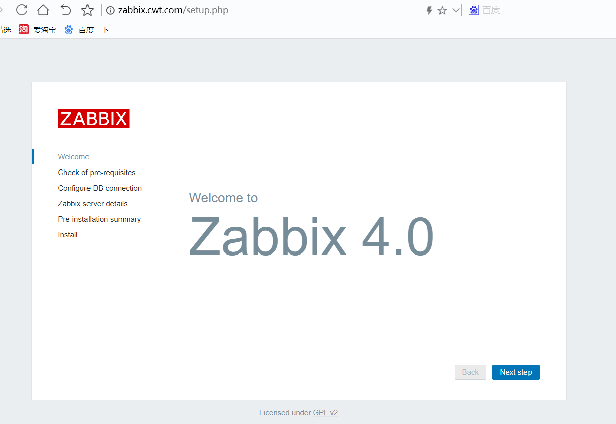Bookmark page with the star icon left of address bar
616x424 pixels.
[87, 10]
